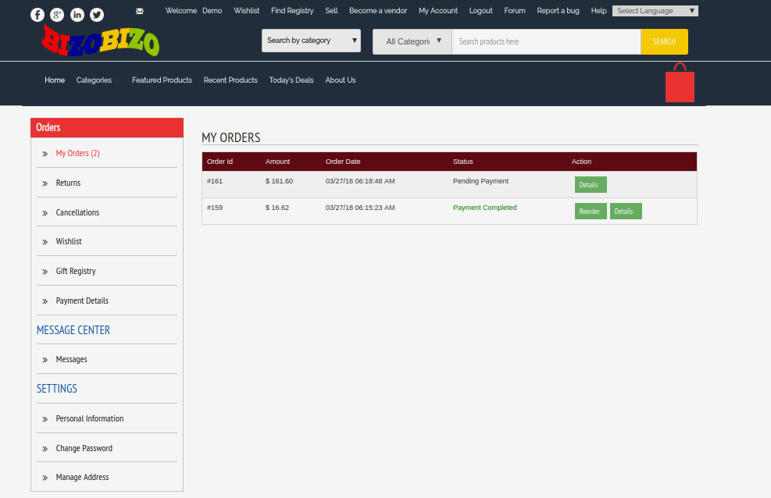Screen dimensions: 771x498
Task: Open My Account link
Action: click(438, 10)
